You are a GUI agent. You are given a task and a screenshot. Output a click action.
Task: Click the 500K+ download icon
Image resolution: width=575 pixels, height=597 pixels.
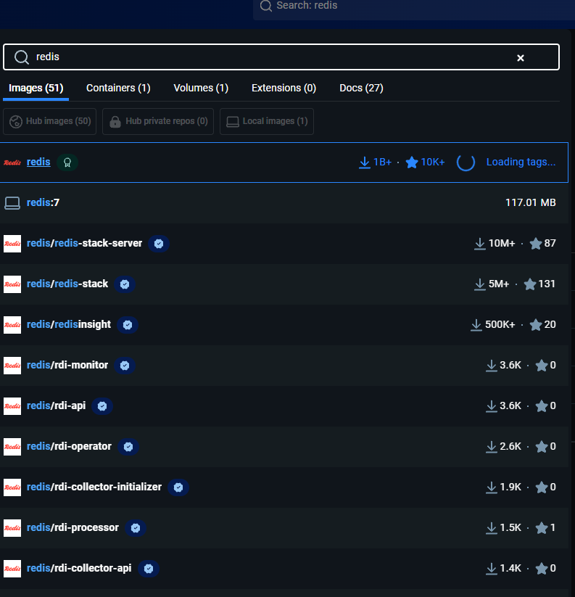point(476,325)
